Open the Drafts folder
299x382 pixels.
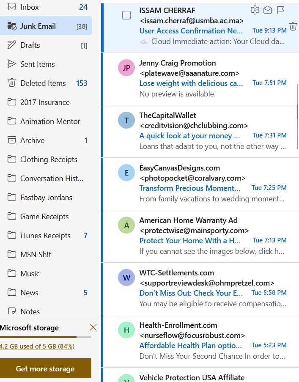[x=46, y=45]
